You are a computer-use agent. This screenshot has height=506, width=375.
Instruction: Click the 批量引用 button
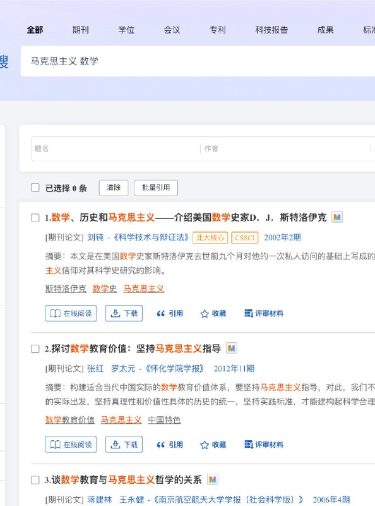156,188
